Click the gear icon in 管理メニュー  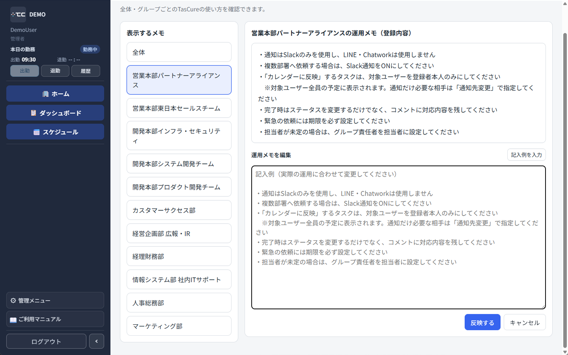pos(13,301)
